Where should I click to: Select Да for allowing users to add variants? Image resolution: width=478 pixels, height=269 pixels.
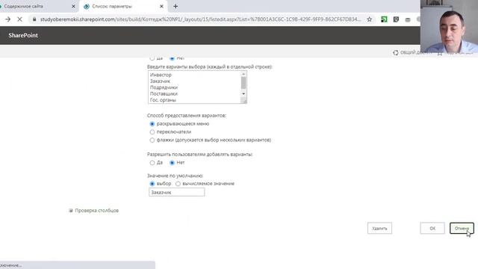coord(152,163)
